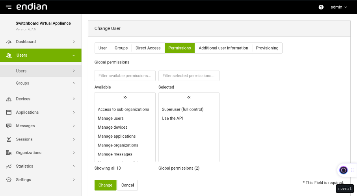This screenshot has height=196, width=357.
Task: Move all permissions to Selected with >>
Action: pos(125,97)
